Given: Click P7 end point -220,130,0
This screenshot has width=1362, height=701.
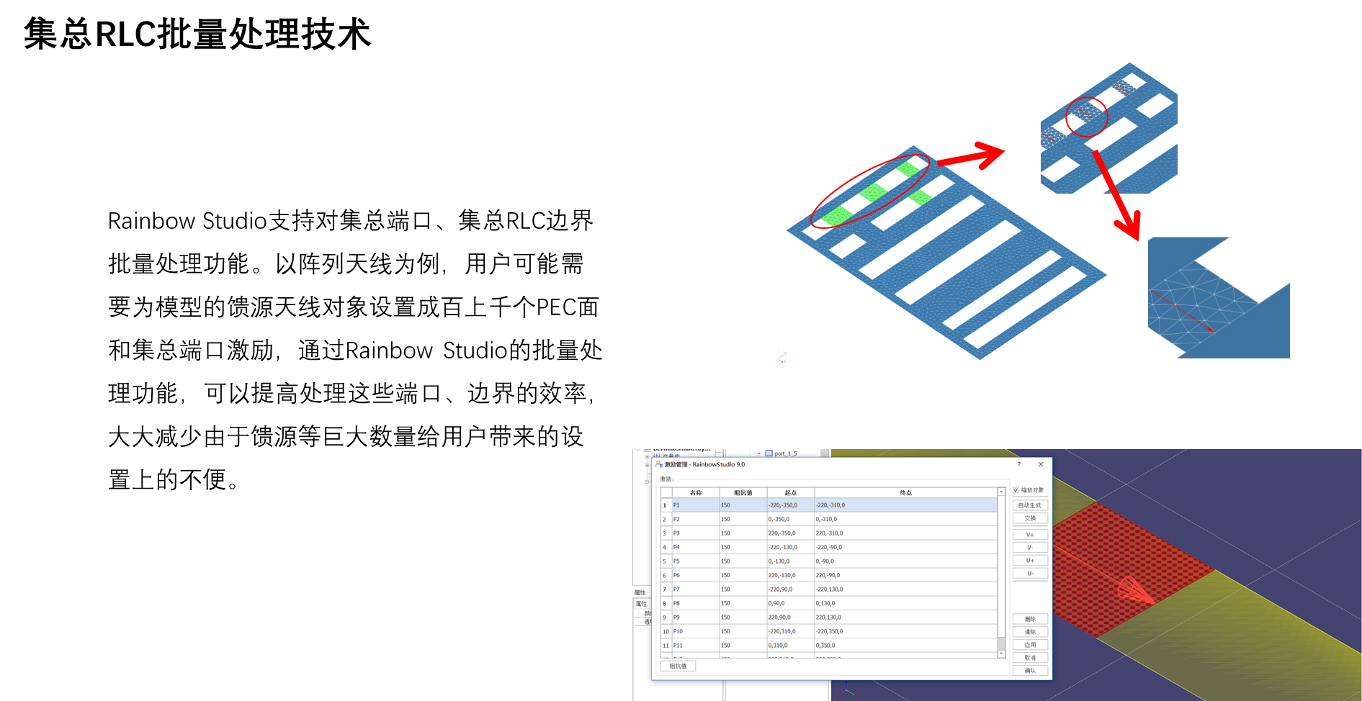Looking at the screenshot, I should point(906,589).
